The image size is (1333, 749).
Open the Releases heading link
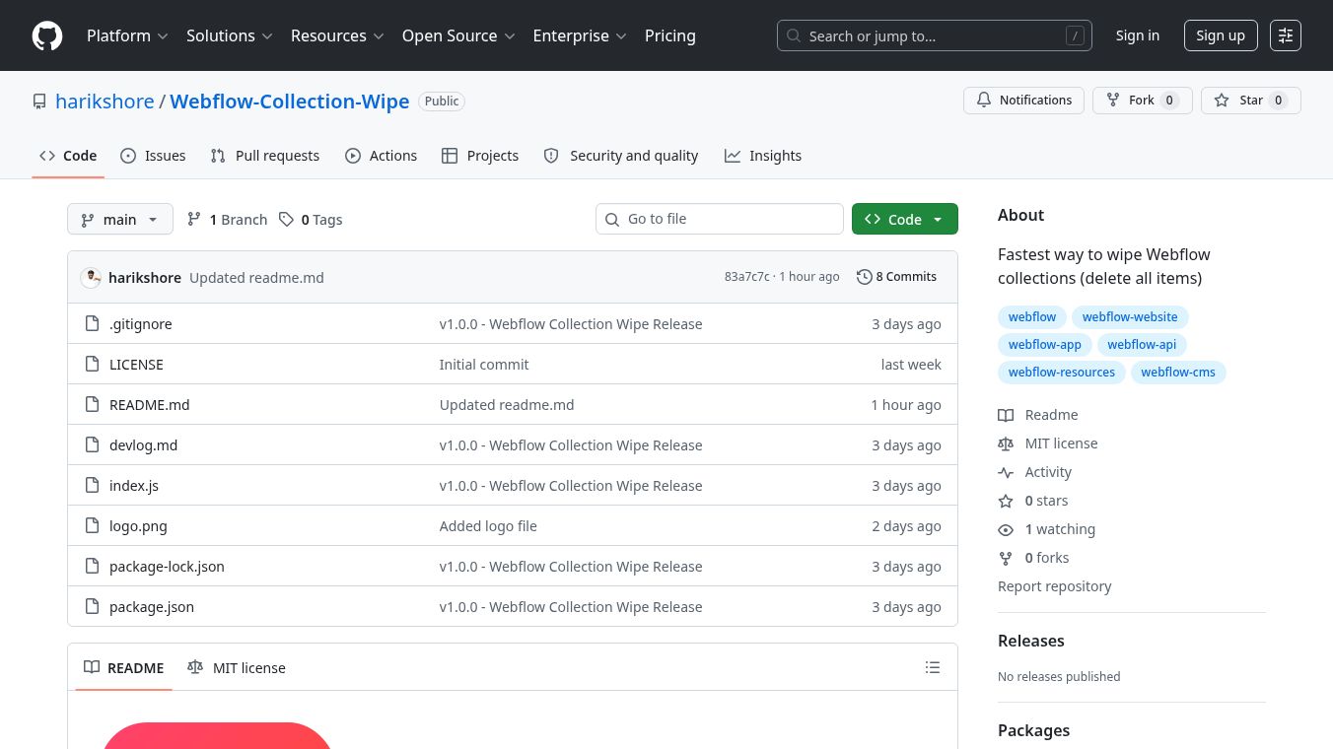[x=1031, y=641]
